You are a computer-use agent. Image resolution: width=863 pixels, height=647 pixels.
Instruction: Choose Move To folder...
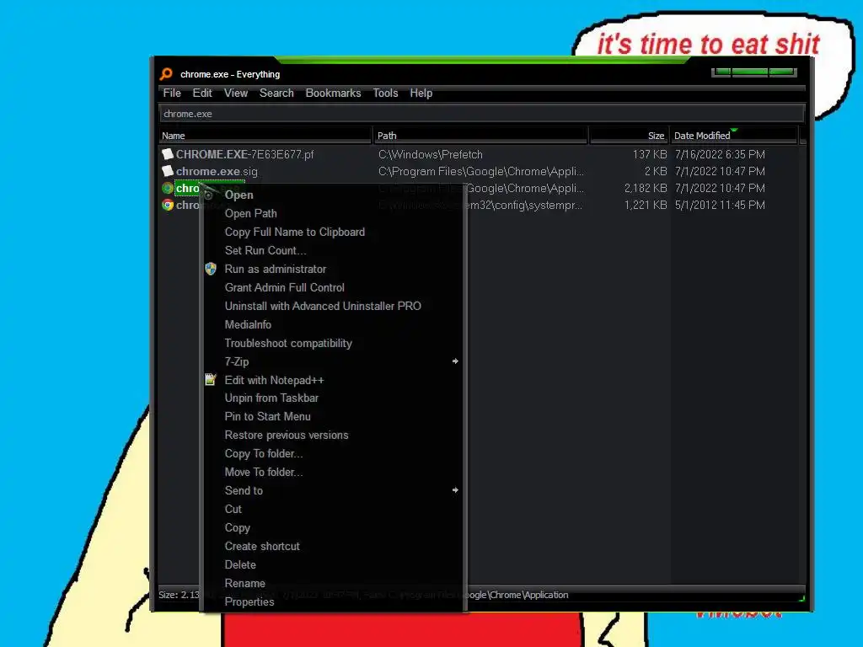click(264, 472)
